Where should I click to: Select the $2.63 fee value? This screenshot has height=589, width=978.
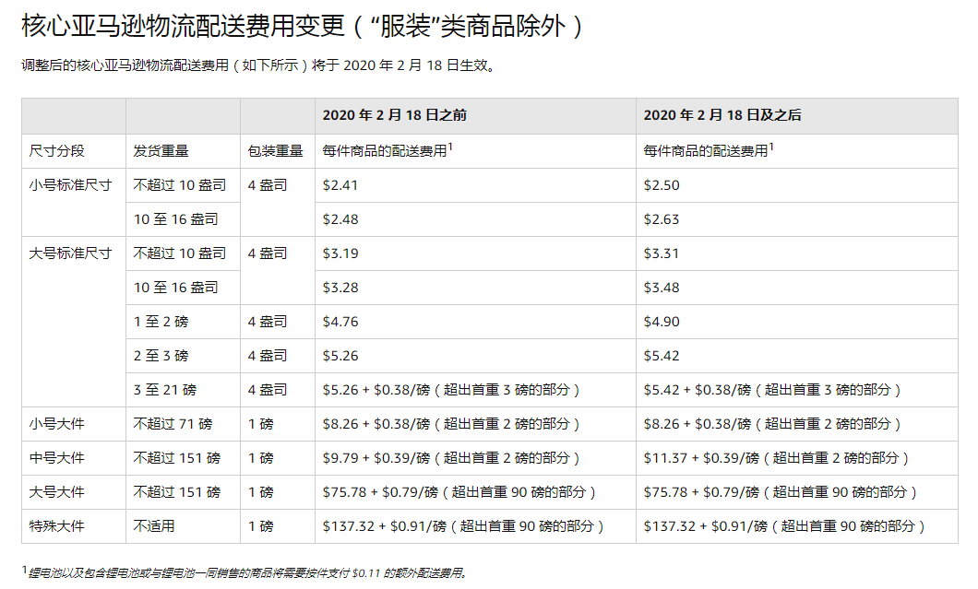[662, 219]
